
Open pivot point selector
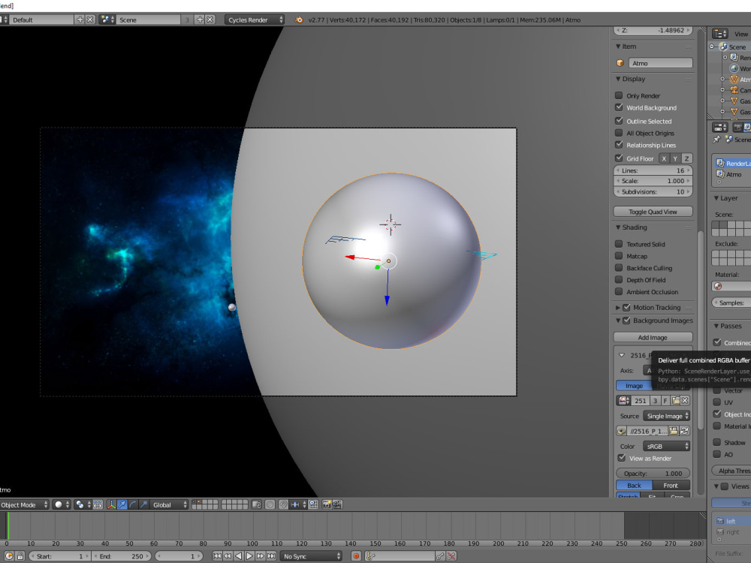[83, 504]
